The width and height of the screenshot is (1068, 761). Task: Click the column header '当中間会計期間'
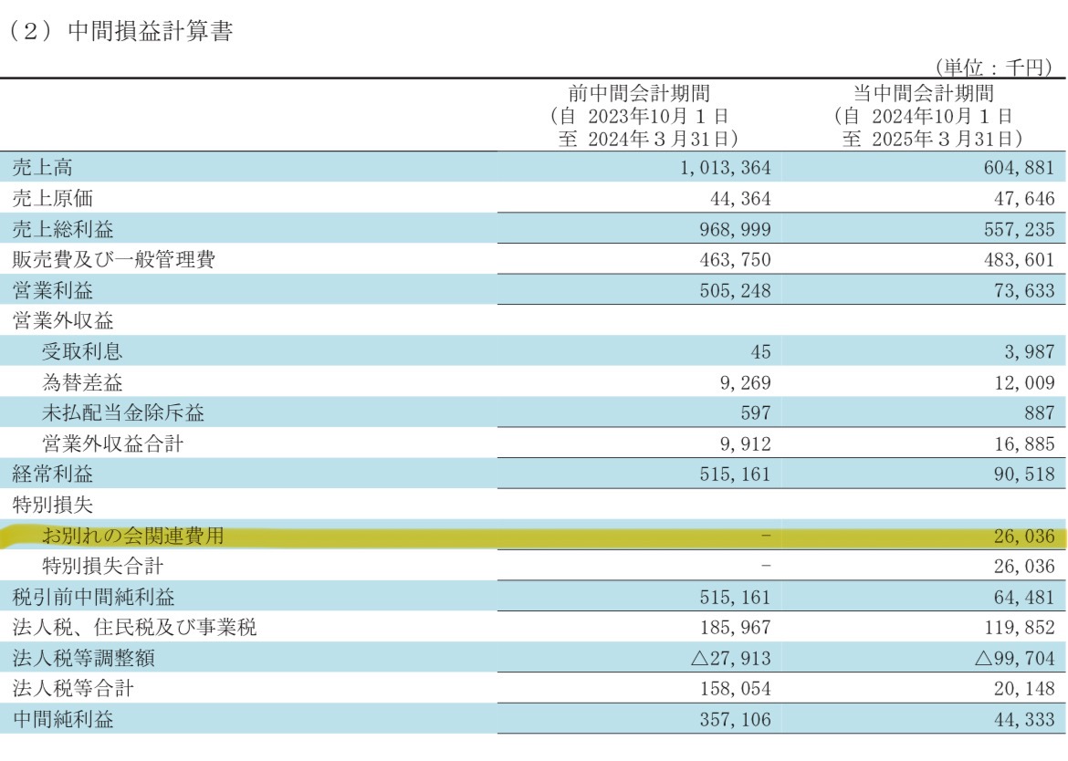tap(923, 93)
